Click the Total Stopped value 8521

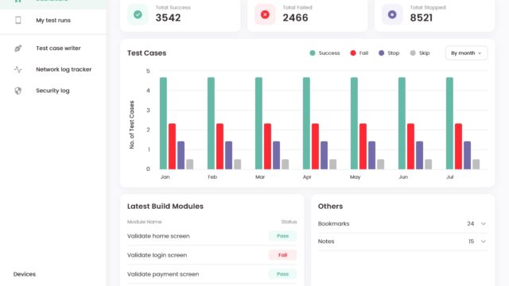pos(421,17)
